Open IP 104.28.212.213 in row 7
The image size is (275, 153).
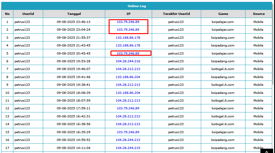(128, 69)
